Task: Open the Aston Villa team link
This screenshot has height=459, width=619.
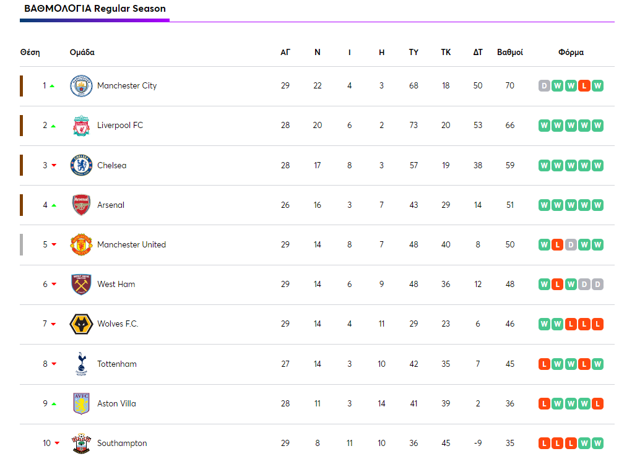Action: (116, 403)
